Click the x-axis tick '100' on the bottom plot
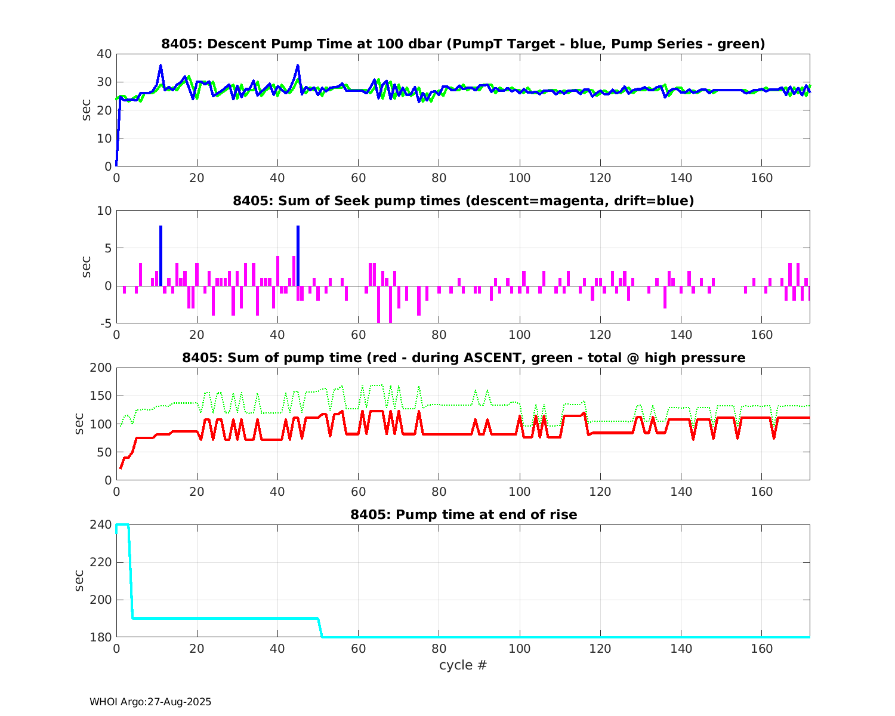Viewport: 895px width, 716px height. [x=519, y=649]
